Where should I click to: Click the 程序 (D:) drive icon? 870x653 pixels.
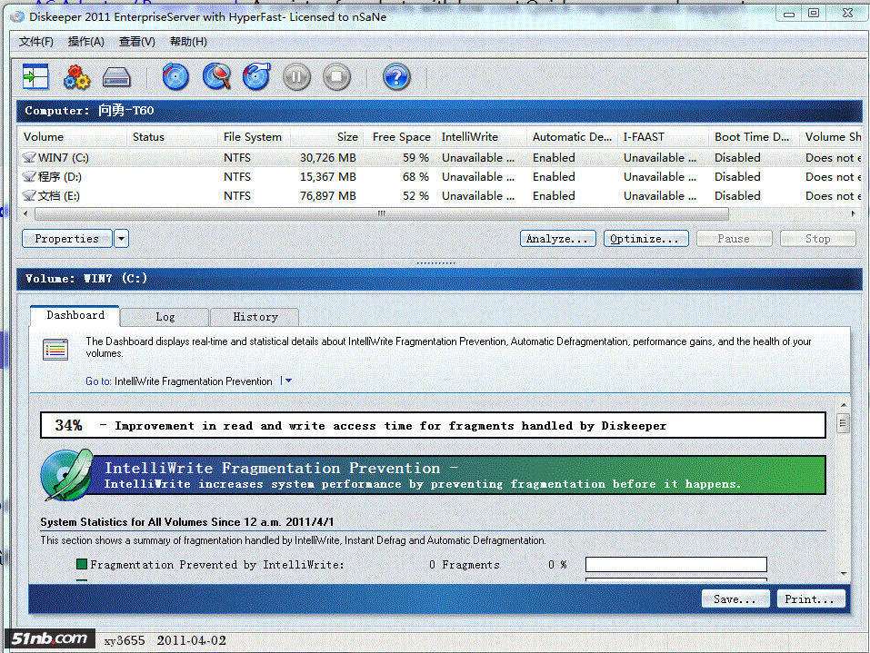click(29, 177)
